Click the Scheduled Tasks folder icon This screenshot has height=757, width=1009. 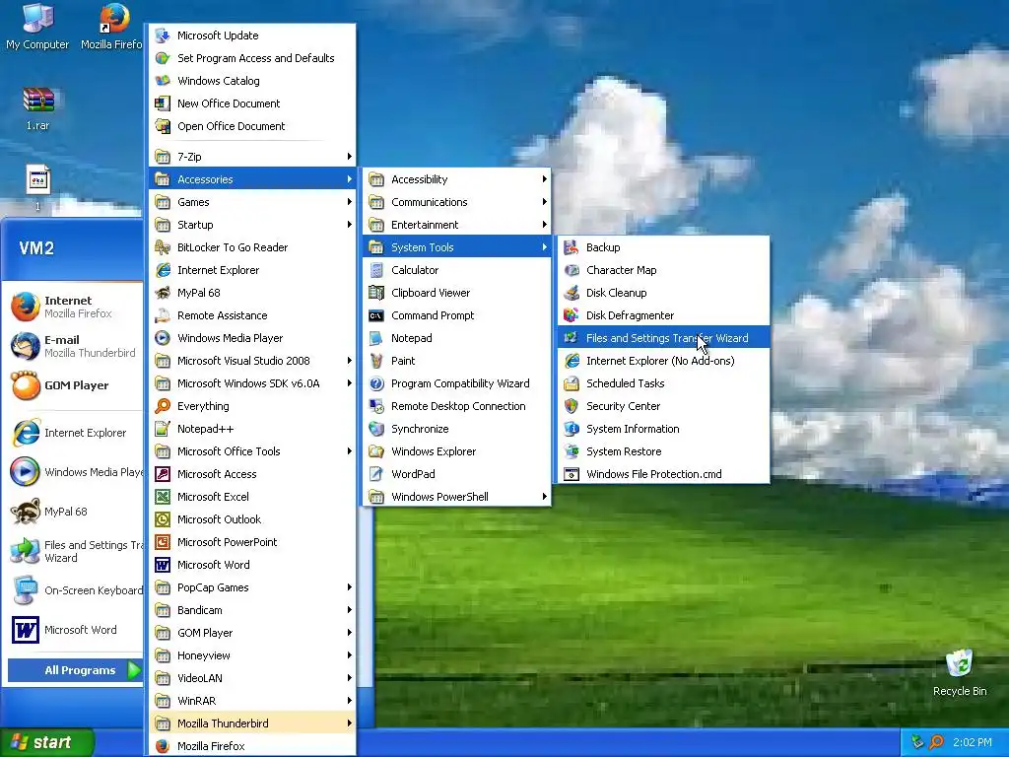pyautogui.click(x=571, y=383)
